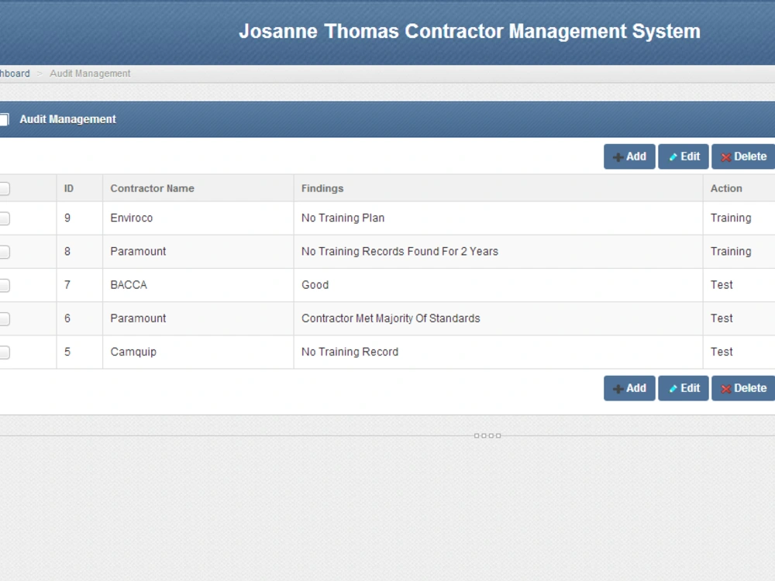Check the box for the Enviroco row
The height and width of the screenshot is (581, 775).
tap(4, 218)
